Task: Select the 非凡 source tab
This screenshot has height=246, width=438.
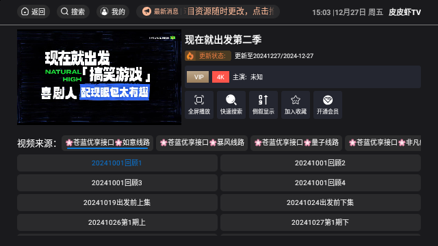Action: pos(383,143)
